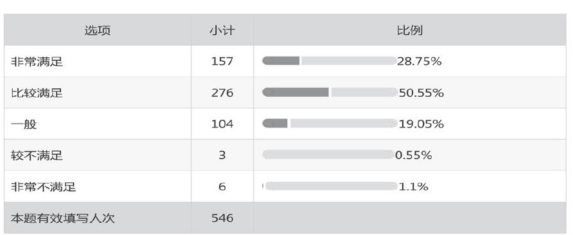Click the 选项 column header
573x235 pixels.
point(97,30)
